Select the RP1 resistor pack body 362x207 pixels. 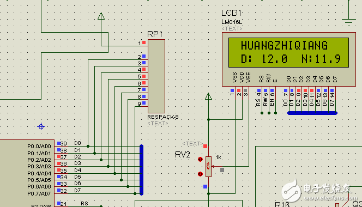click(156, 76)
